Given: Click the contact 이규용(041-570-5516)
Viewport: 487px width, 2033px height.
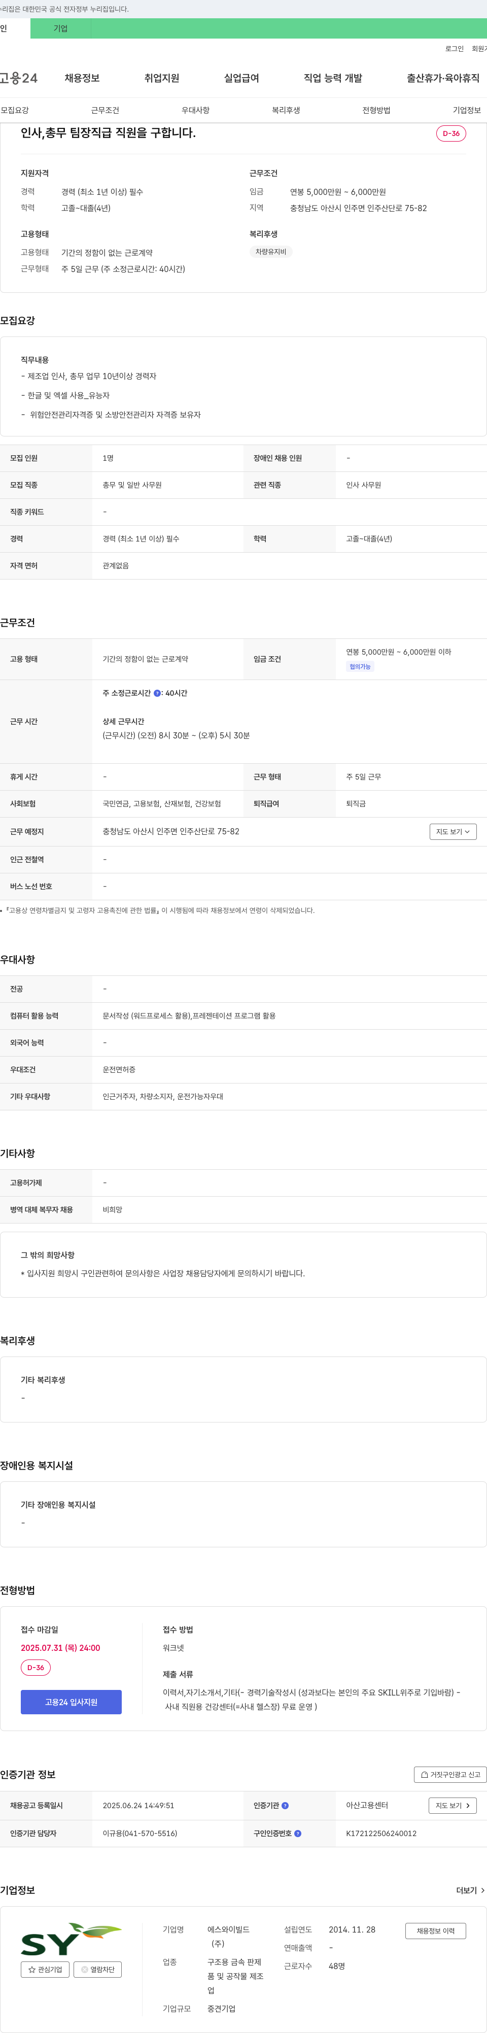Looking at the screenshot, I should click(140, 1834).
